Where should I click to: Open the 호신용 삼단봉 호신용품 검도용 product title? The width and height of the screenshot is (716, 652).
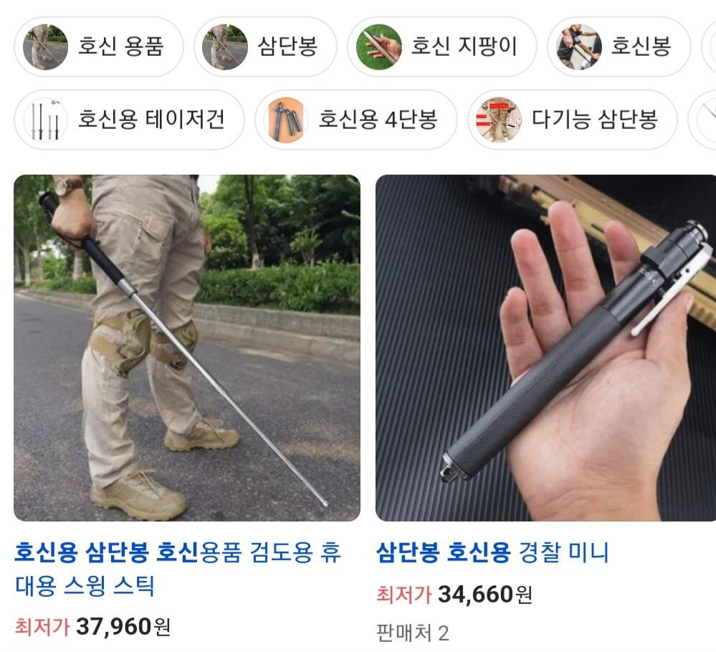(177, 569)
